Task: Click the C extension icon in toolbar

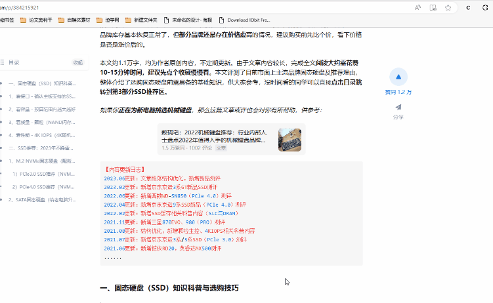Action: pyautogui.click(x=468, y=7)
